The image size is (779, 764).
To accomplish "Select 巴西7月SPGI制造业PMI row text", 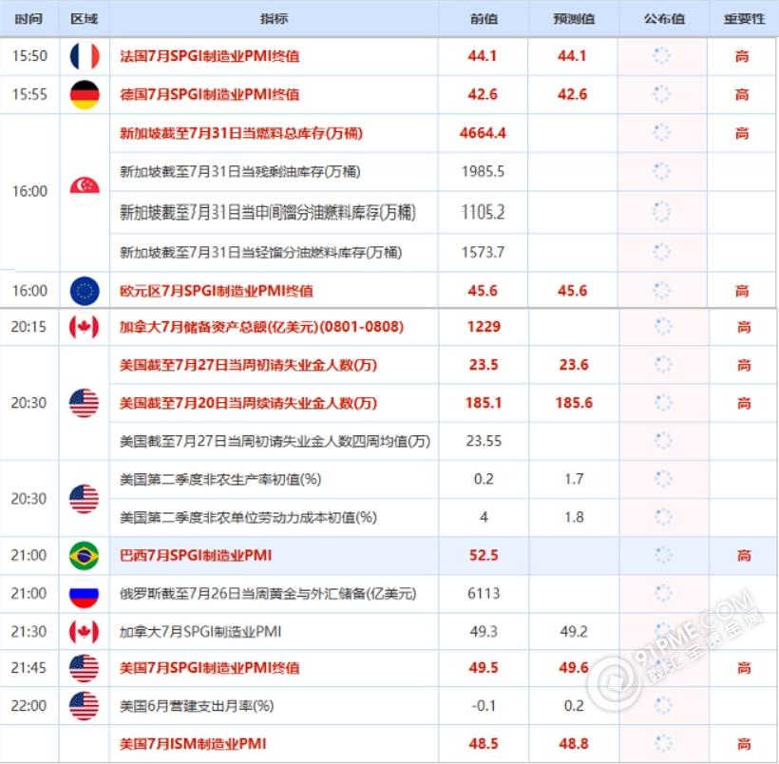I will click(196, 555).
